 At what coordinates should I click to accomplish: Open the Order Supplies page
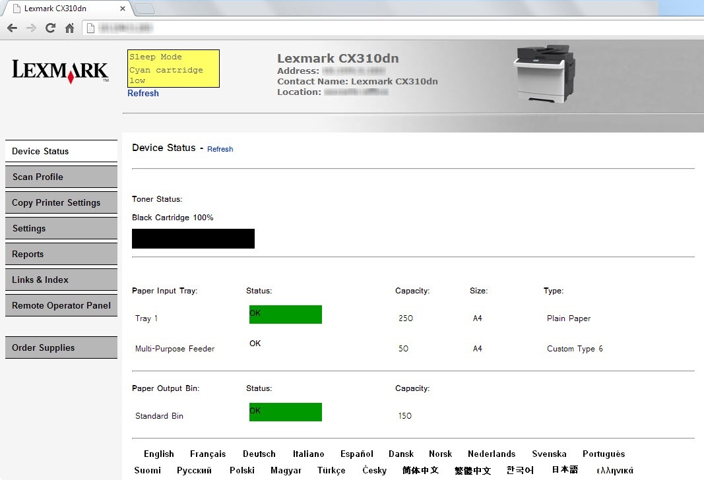(x=42, y=347)
